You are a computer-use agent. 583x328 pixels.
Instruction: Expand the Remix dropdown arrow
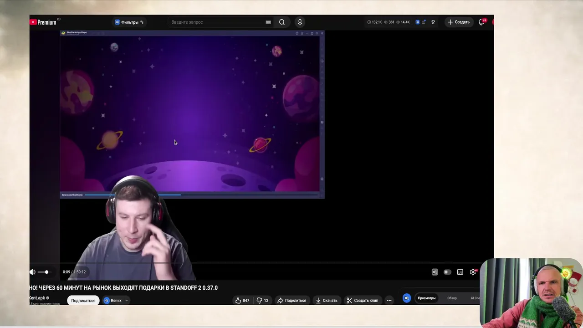127,301
